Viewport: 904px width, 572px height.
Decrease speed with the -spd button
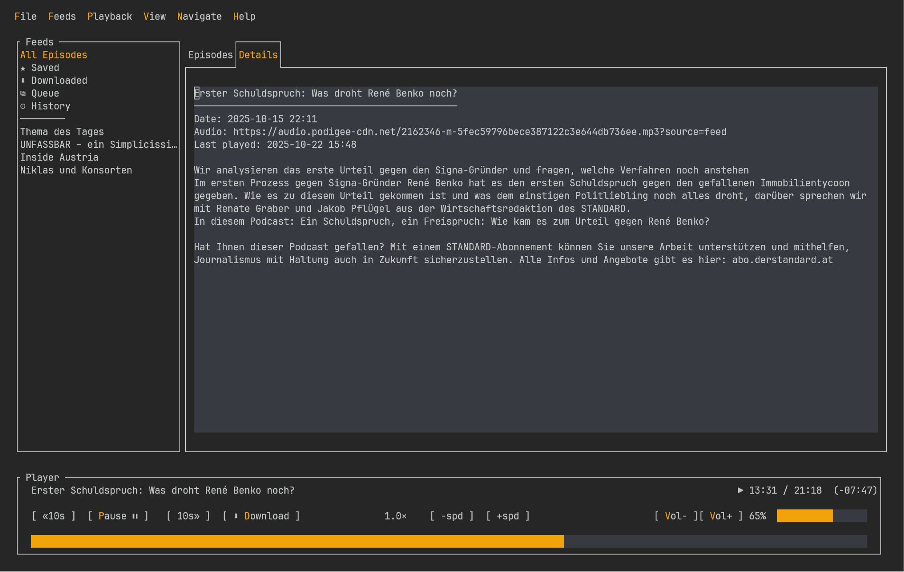(x=452, y=516)
